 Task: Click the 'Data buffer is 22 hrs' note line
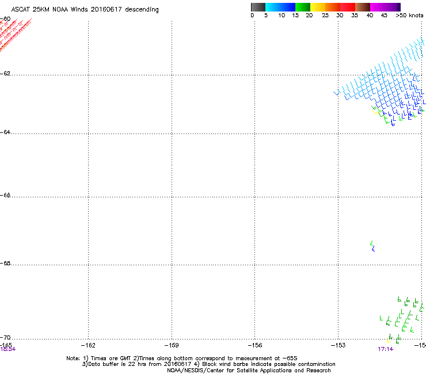coord(208,364)
